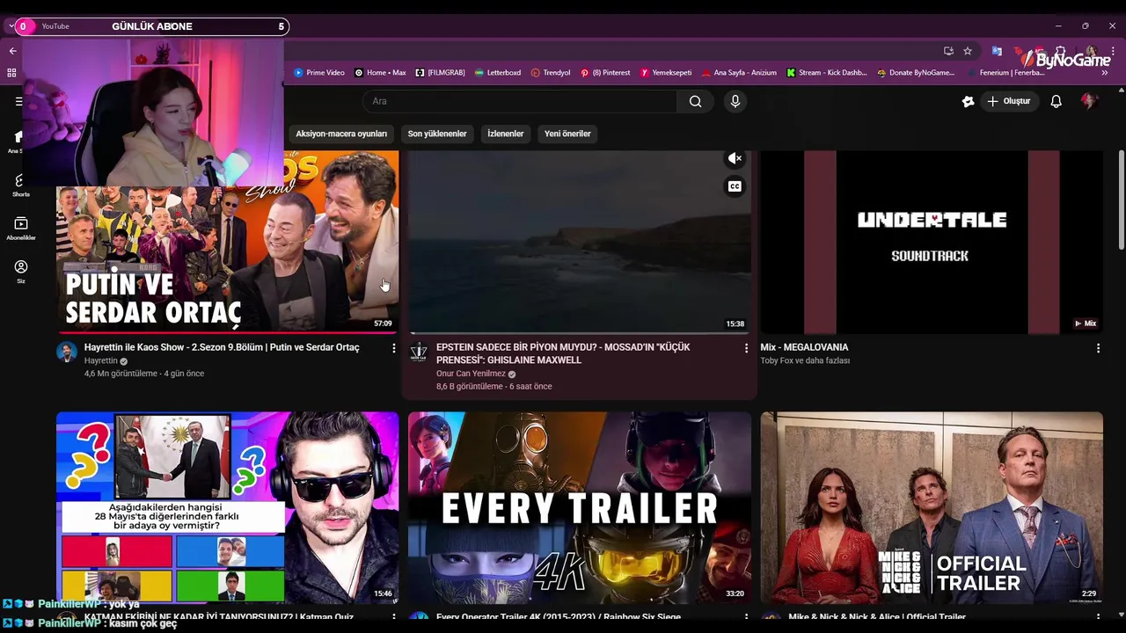This screenshot has width=1126, height=633.
Task: Open options for Mix - MEGALOVANIA
Action: tap(1098, 348)
